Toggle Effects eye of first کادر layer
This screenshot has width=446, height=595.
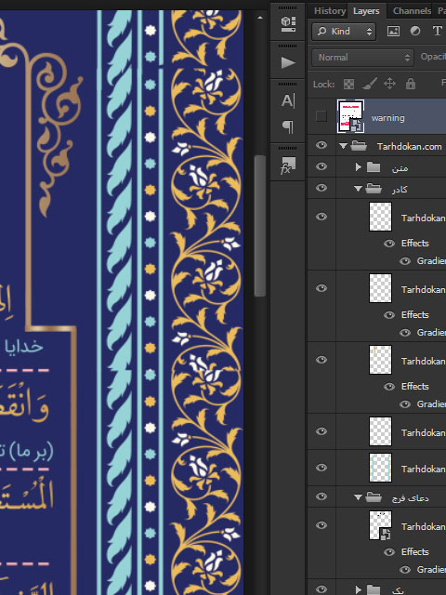coord(389,244)
